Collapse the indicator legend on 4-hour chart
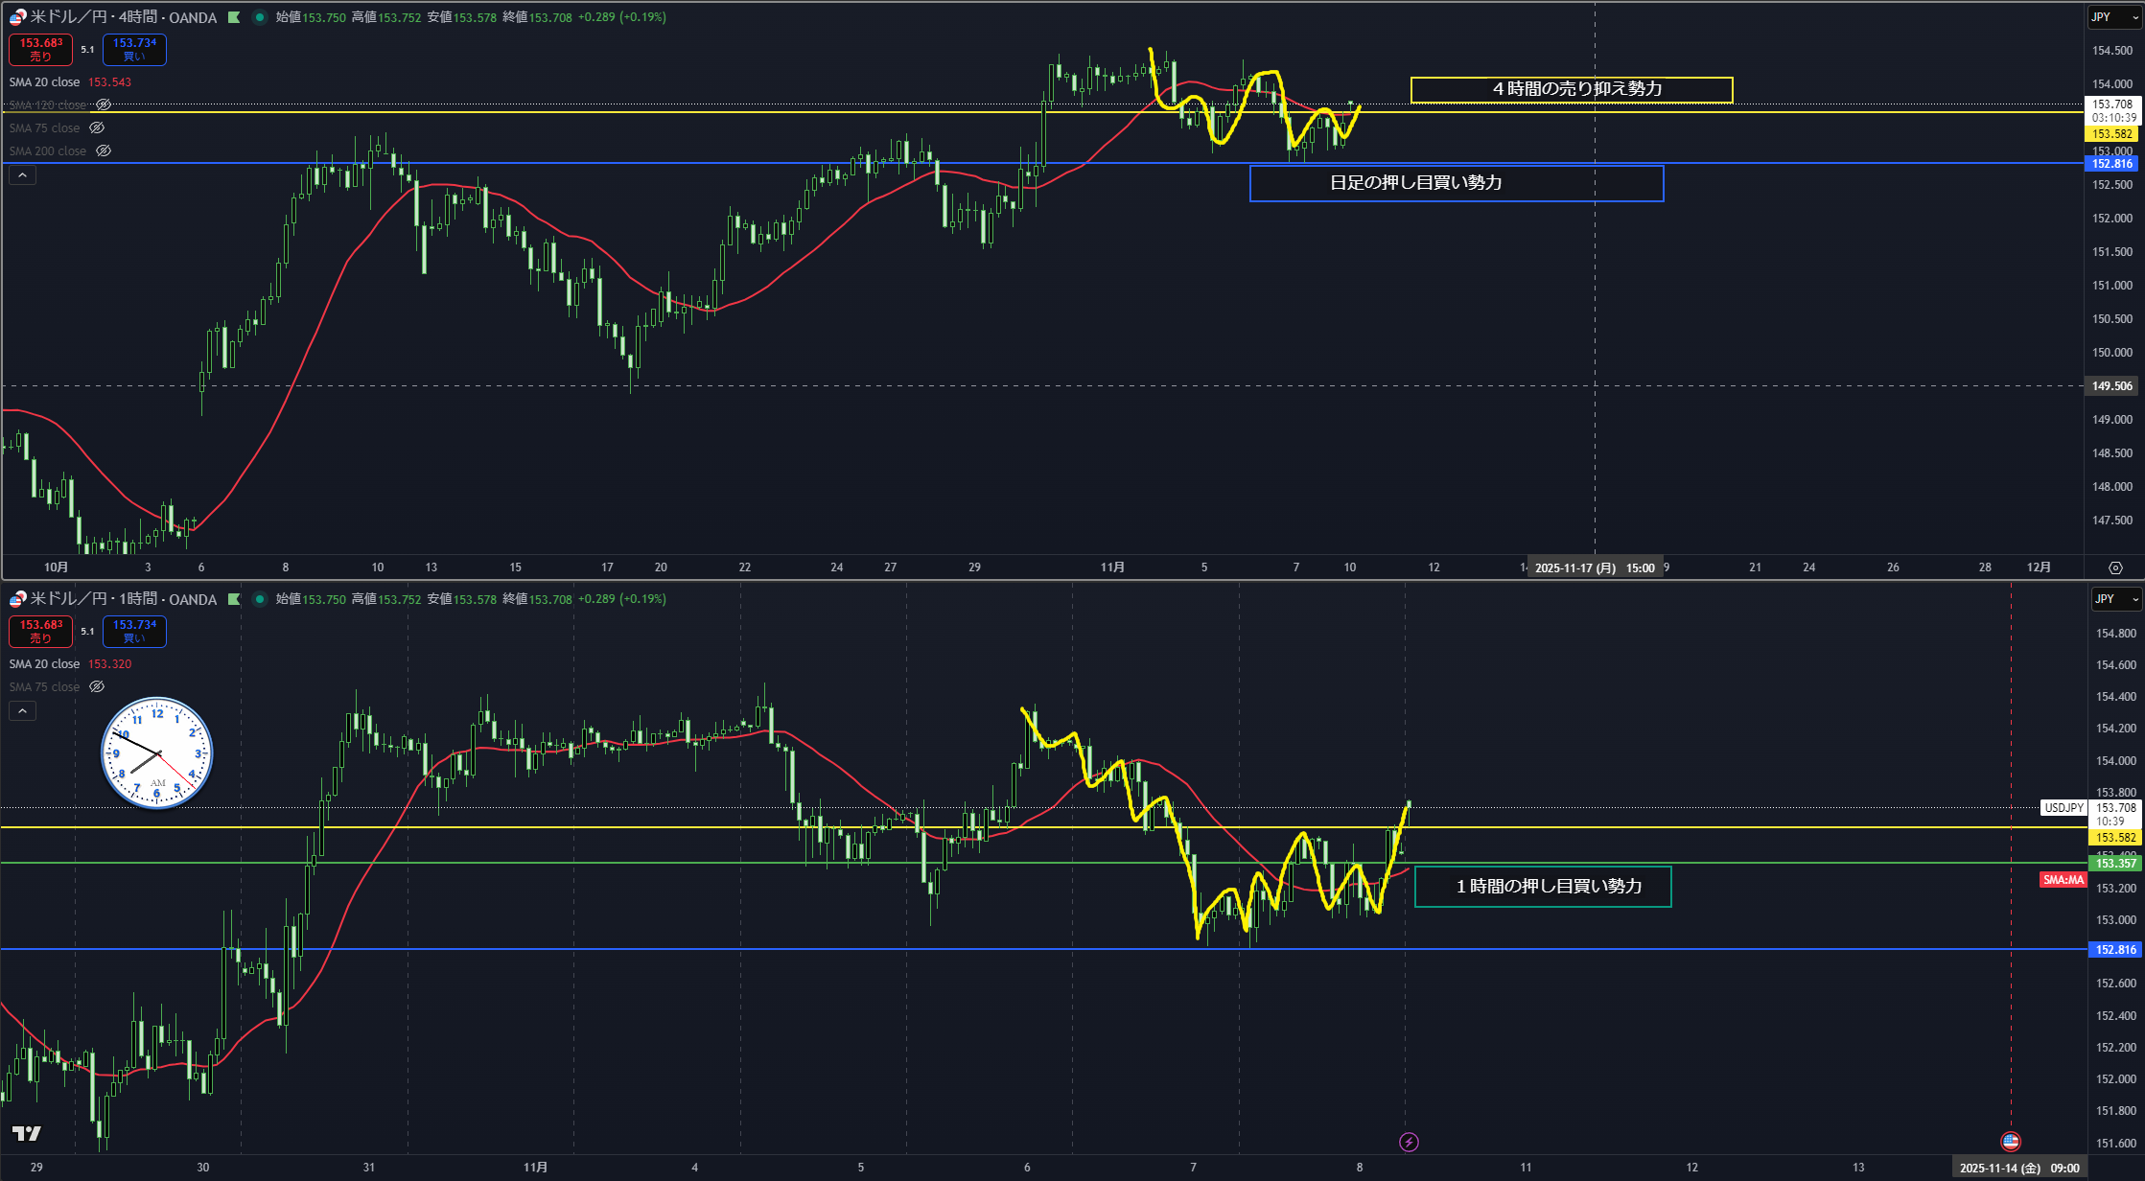 point(22,175)
